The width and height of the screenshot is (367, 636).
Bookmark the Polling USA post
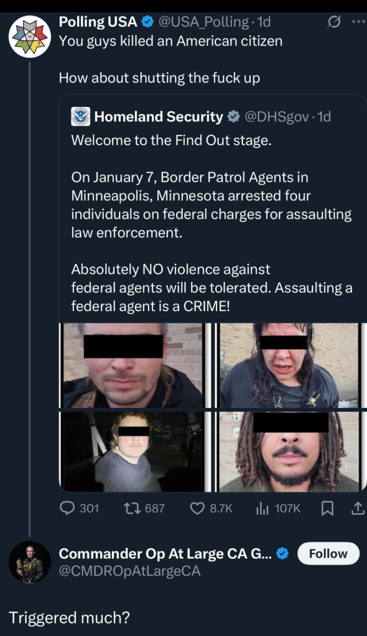pyautogui.click(x=327, y=508)
